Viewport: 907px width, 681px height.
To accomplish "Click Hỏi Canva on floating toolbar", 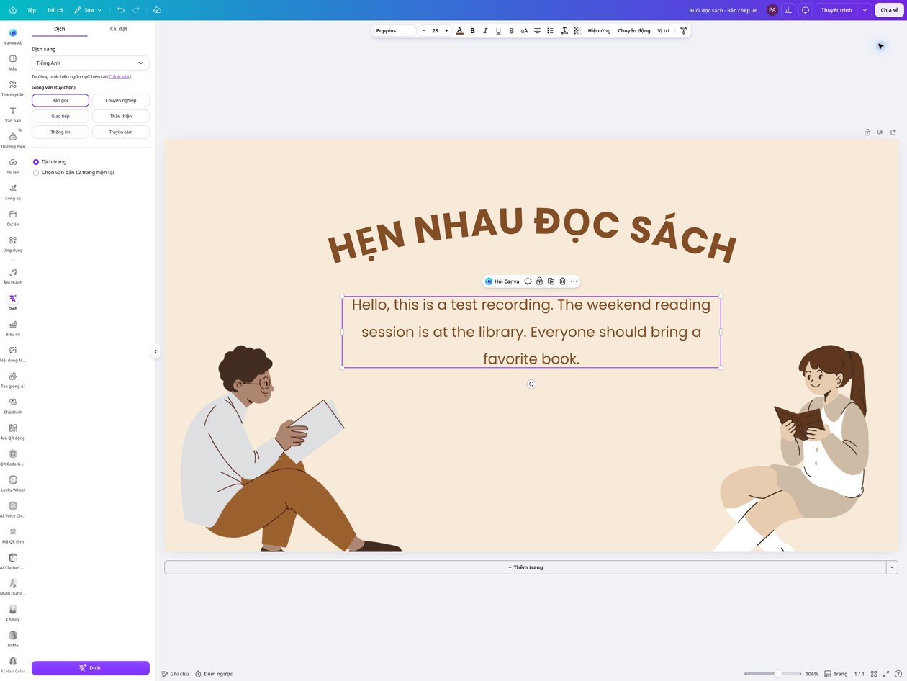I will (x=502, y=281).
